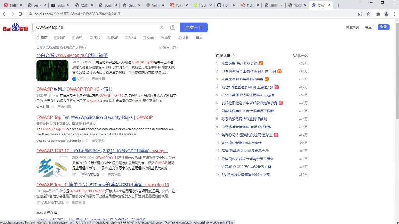The height and width of the screenshot is (224, 399).
Task: Click green matrix thumbnail of 知乎 result
Action: coord(52,71)
